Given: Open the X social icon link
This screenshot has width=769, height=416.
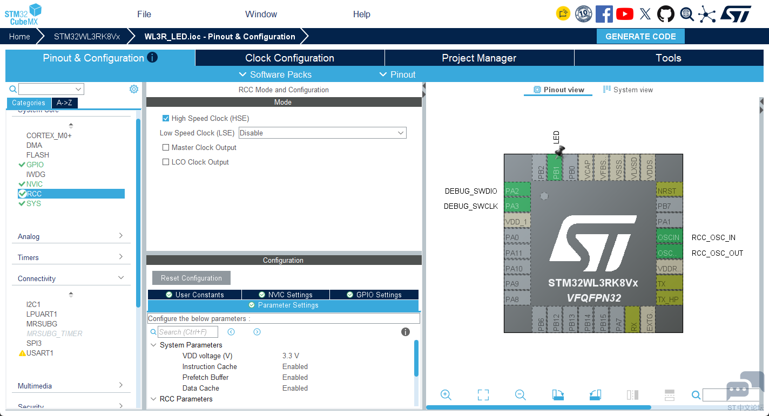Looking at the screenshot, I should pyautogui.click(x=645, y=14).
